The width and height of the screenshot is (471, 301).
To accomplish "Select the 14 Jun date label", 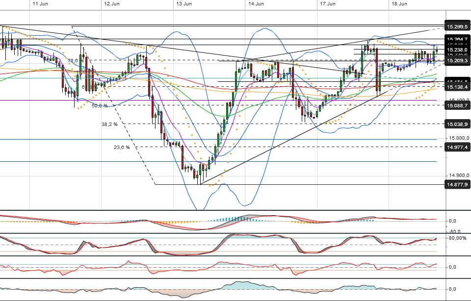I will 256,4.
